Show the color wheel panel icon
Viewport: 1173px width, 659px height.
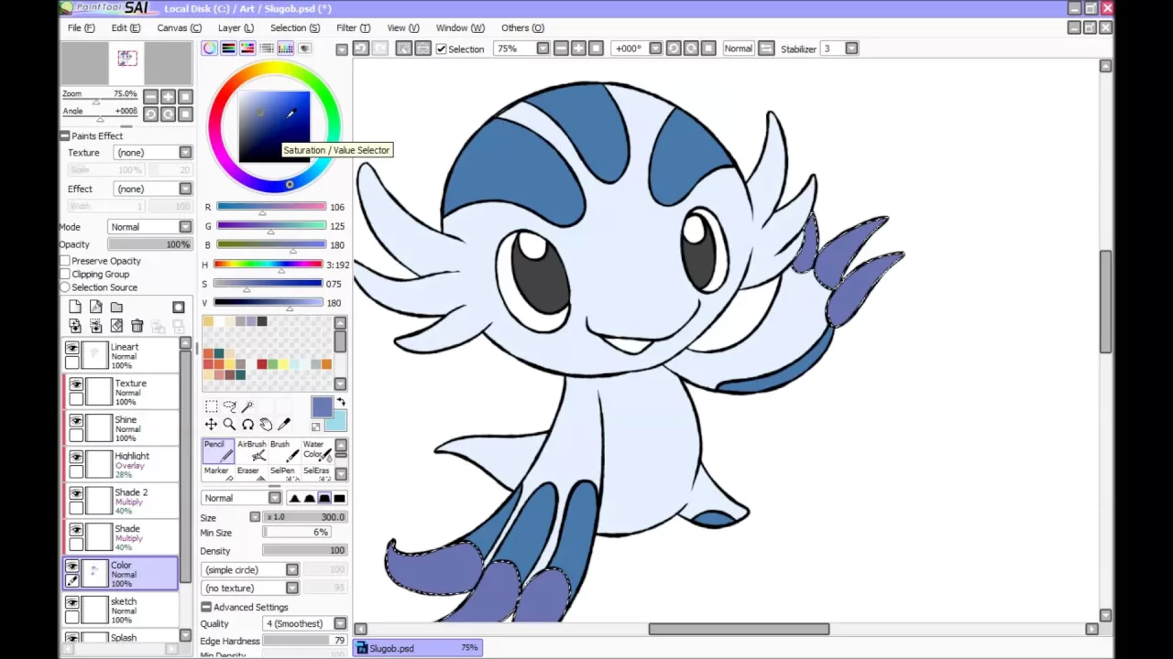coord(210,49)
